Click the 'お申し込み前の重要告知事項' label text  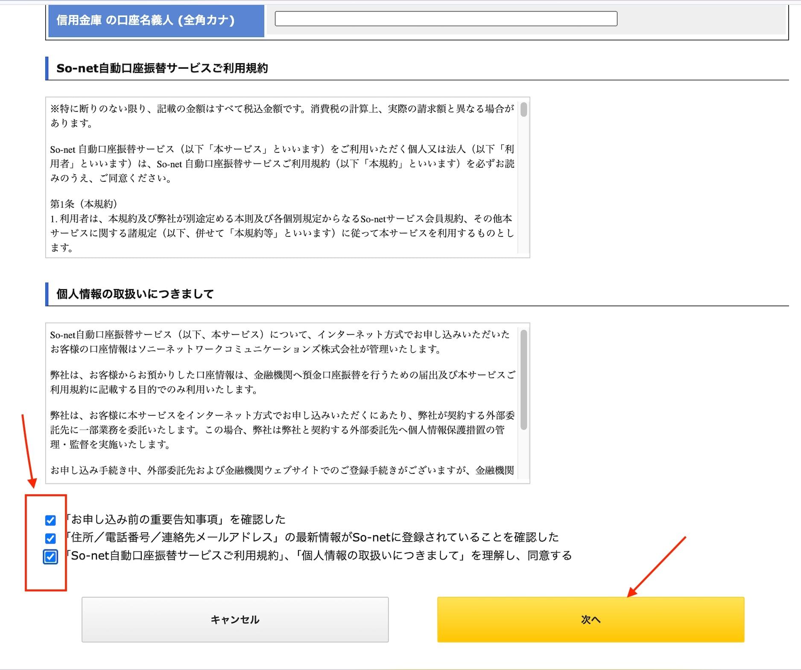coord(175,519)
